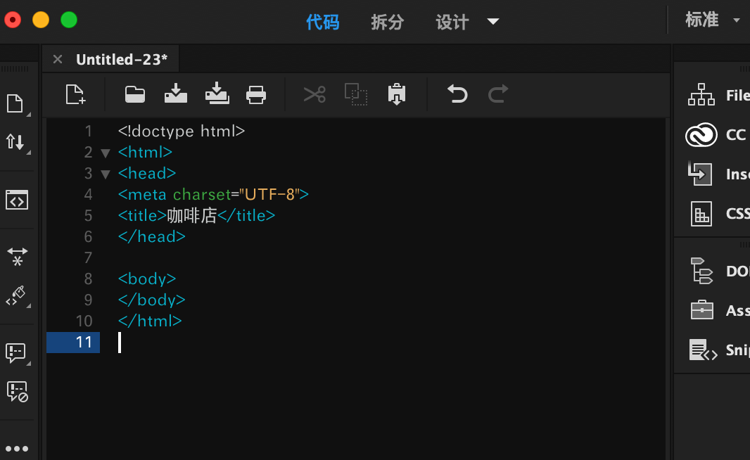Switch to 拆分 view

(388, 22)
